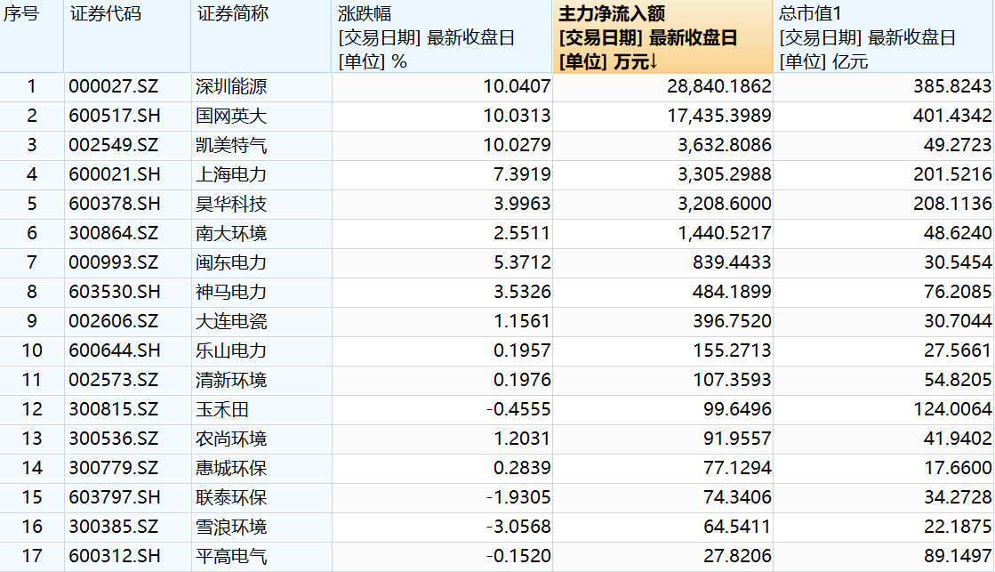995x572 pixels.
Task: Select stock code 000993.SZ
Action: 114,262
